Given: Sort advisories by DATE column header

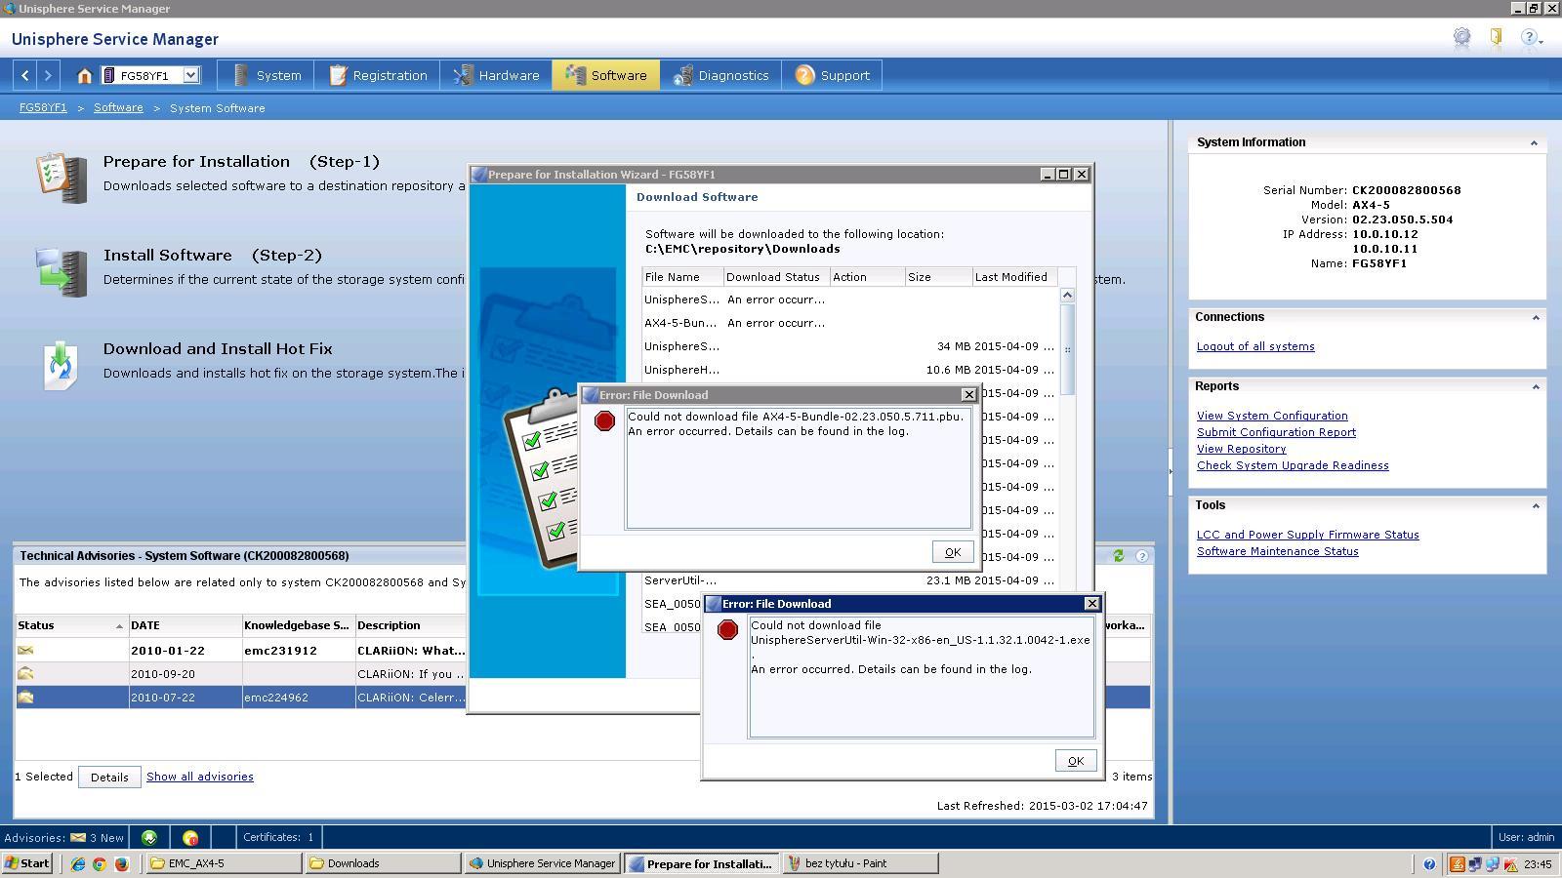Looking at the screenshot, I should 185,625.
